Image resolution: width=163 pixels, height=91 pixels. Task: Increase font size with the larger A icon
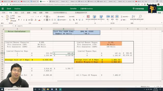(38, 16)
